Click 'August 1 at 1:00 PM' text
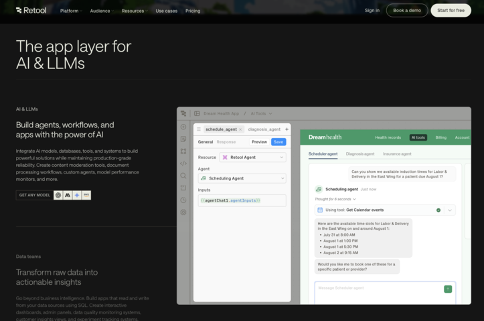 click(341, 241)
